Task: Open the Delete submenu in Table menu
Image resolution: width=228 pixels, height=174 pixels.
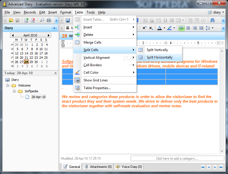Action: (x=105, y=35)
